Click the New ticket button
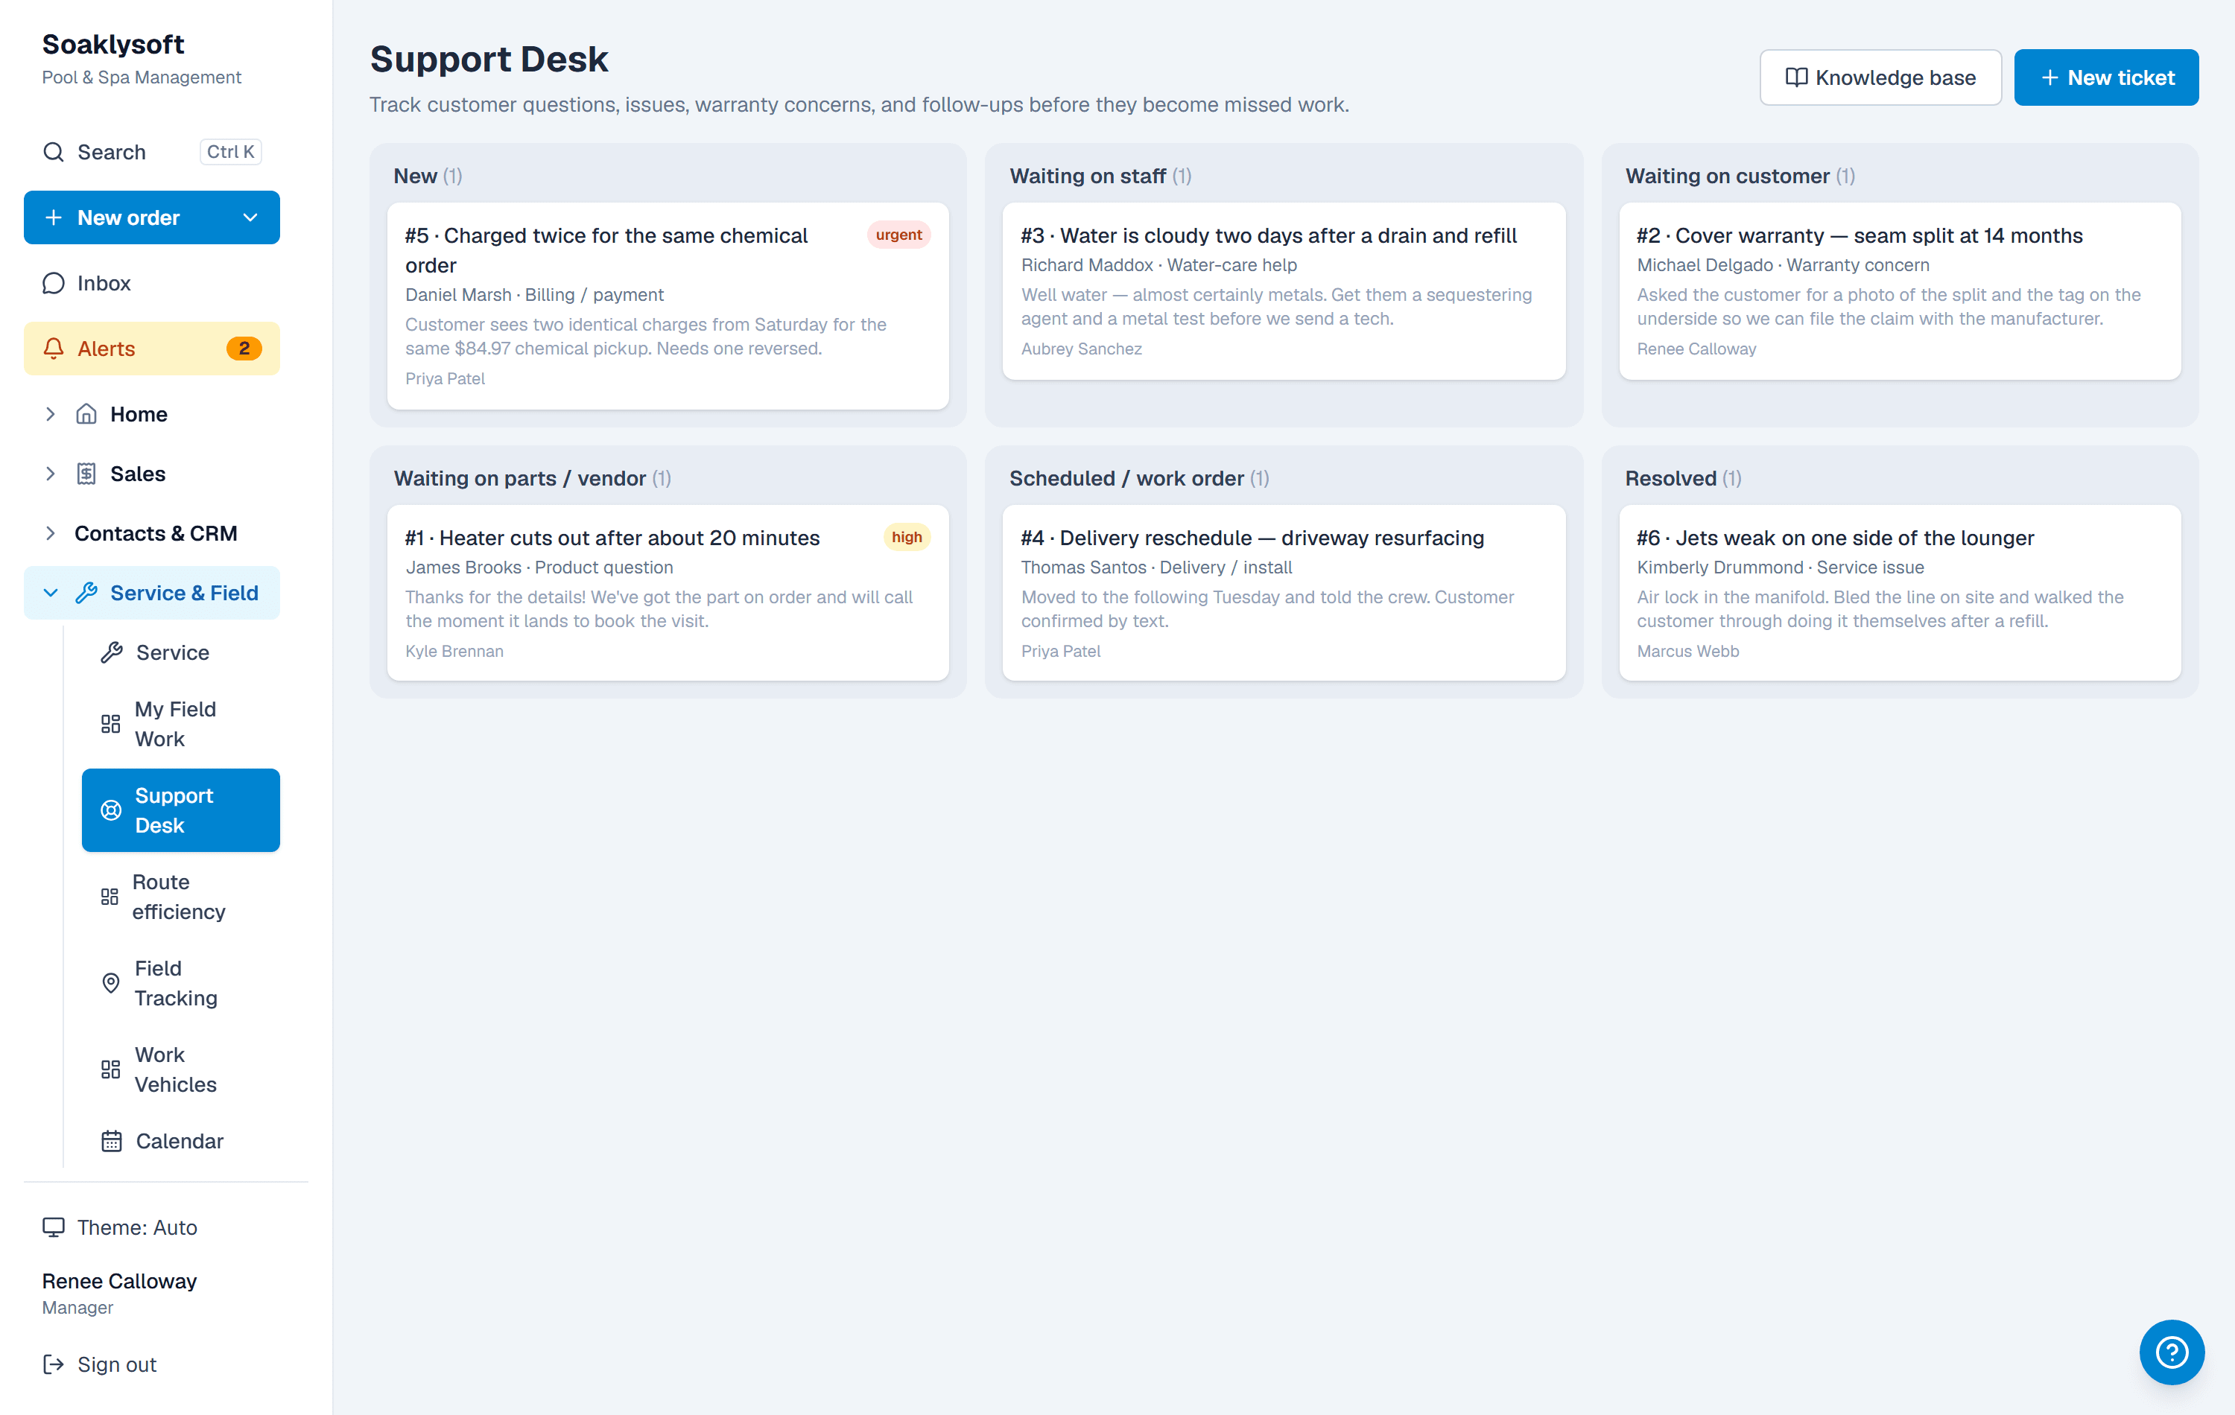 point(2105,77)
